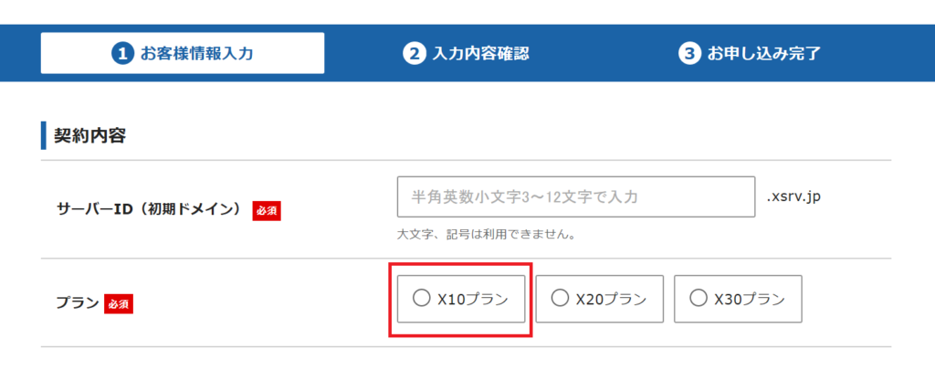Click the サーバーID（初期ドメイン）field label
Viewport: 935px width, 381px height.
coord(151,210)
